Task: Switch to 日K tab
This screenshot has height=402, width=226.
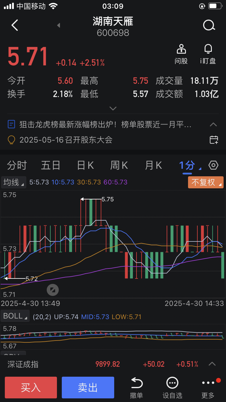Action: point(85,165)
